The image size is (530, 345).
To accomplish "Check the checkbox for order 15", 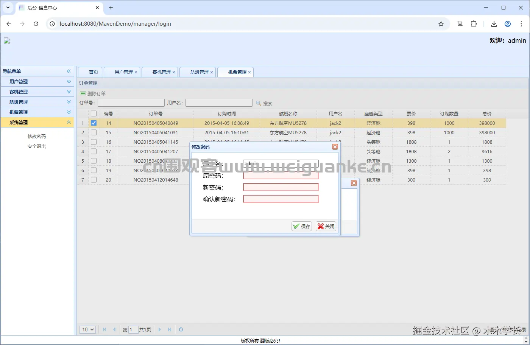I will 94,132.
